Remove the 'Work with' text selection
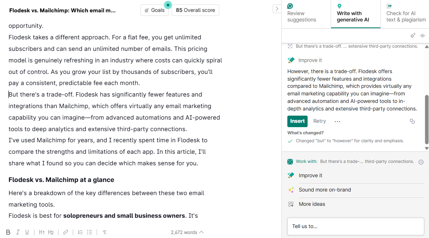This screenshot has height=238, width=429. [x=421, y=162]
